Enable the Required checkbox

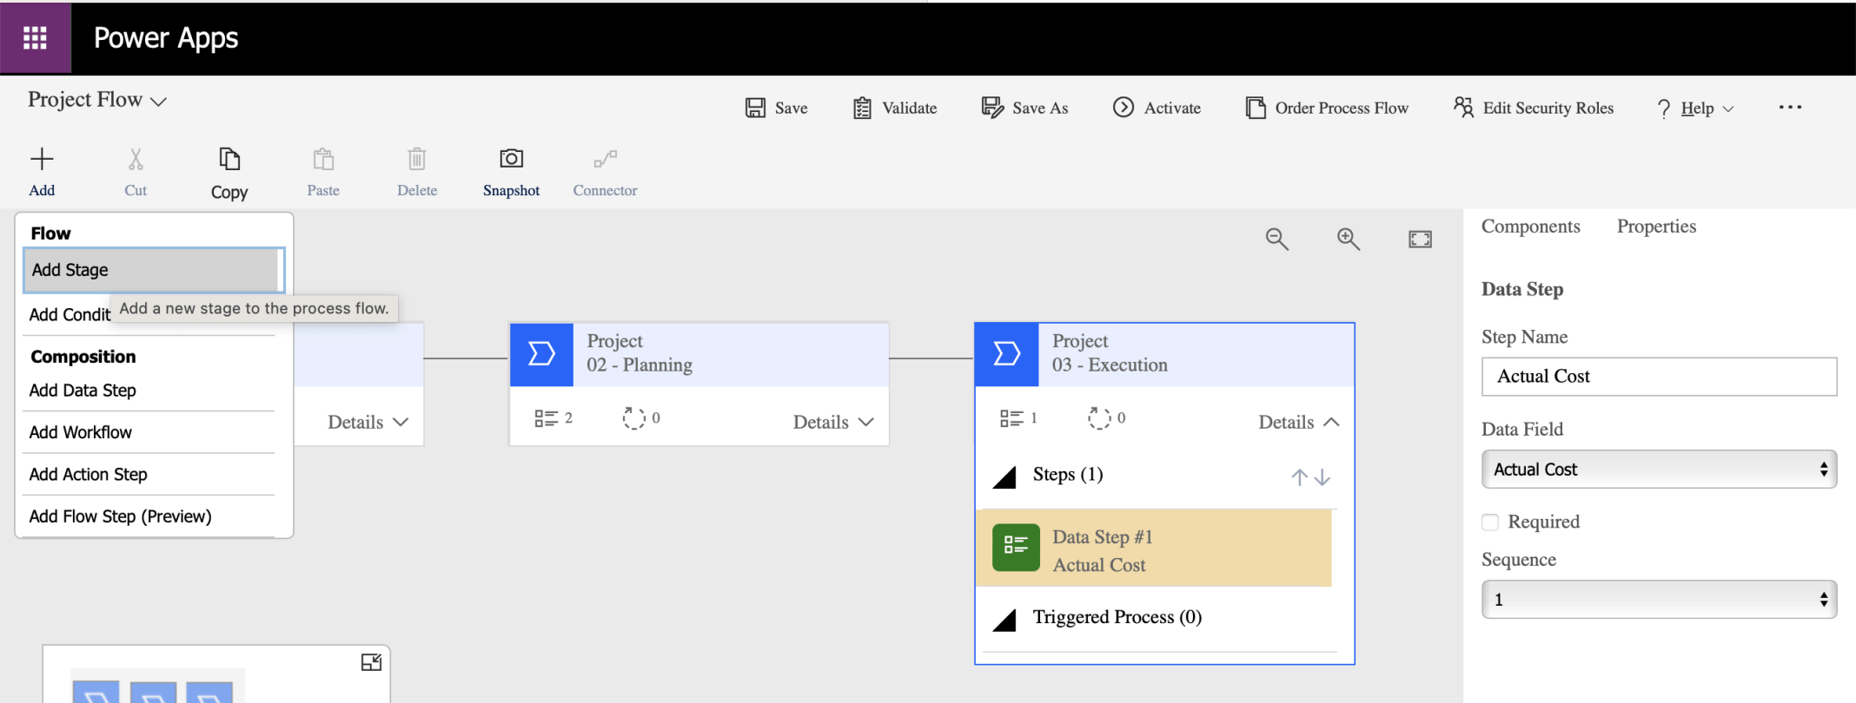[x=1490, y=522]
